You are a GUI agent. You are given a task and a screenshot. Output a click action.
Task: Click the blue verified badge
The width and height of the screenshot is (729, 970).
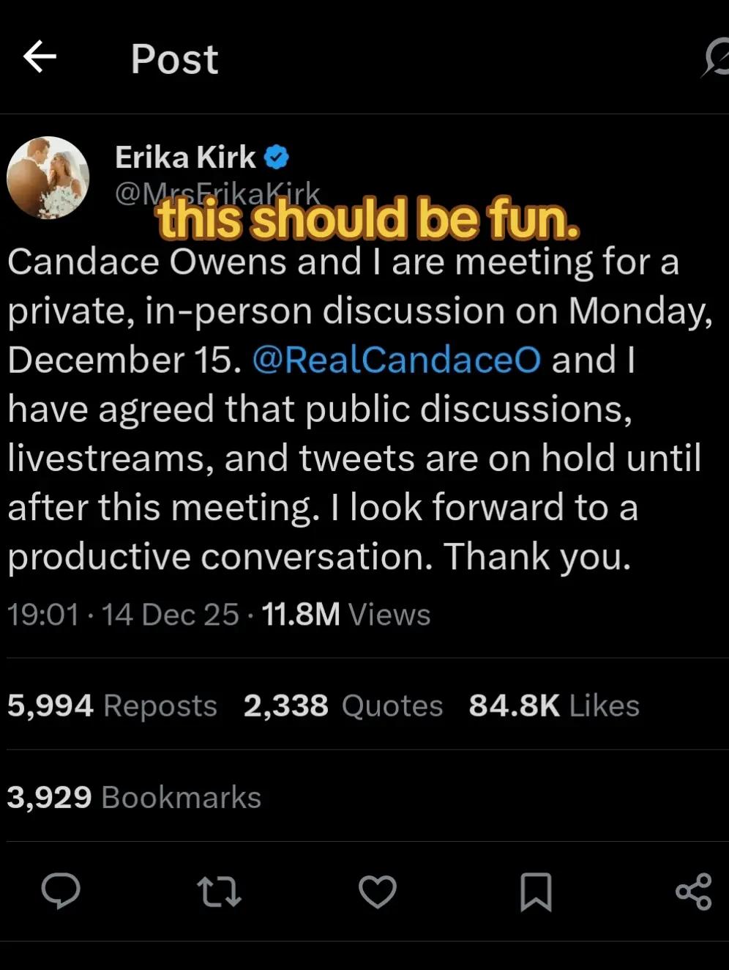276,157
